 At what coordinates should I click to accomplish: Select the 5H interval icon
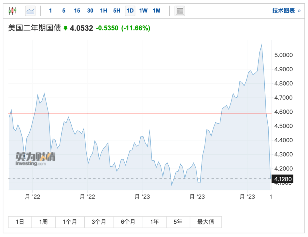tap(116, 11)
